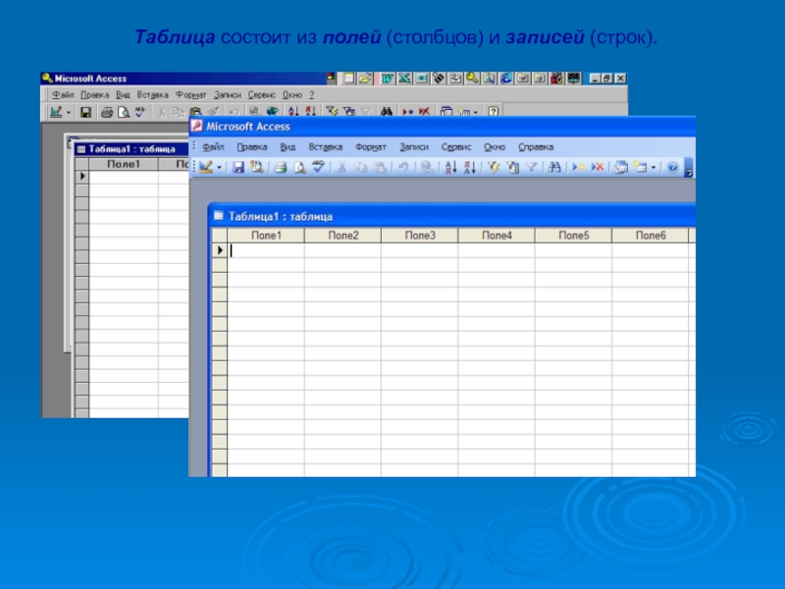Select the Поле1 column header in the back table
The image size is (785, 589).
[x=124, y=164]
